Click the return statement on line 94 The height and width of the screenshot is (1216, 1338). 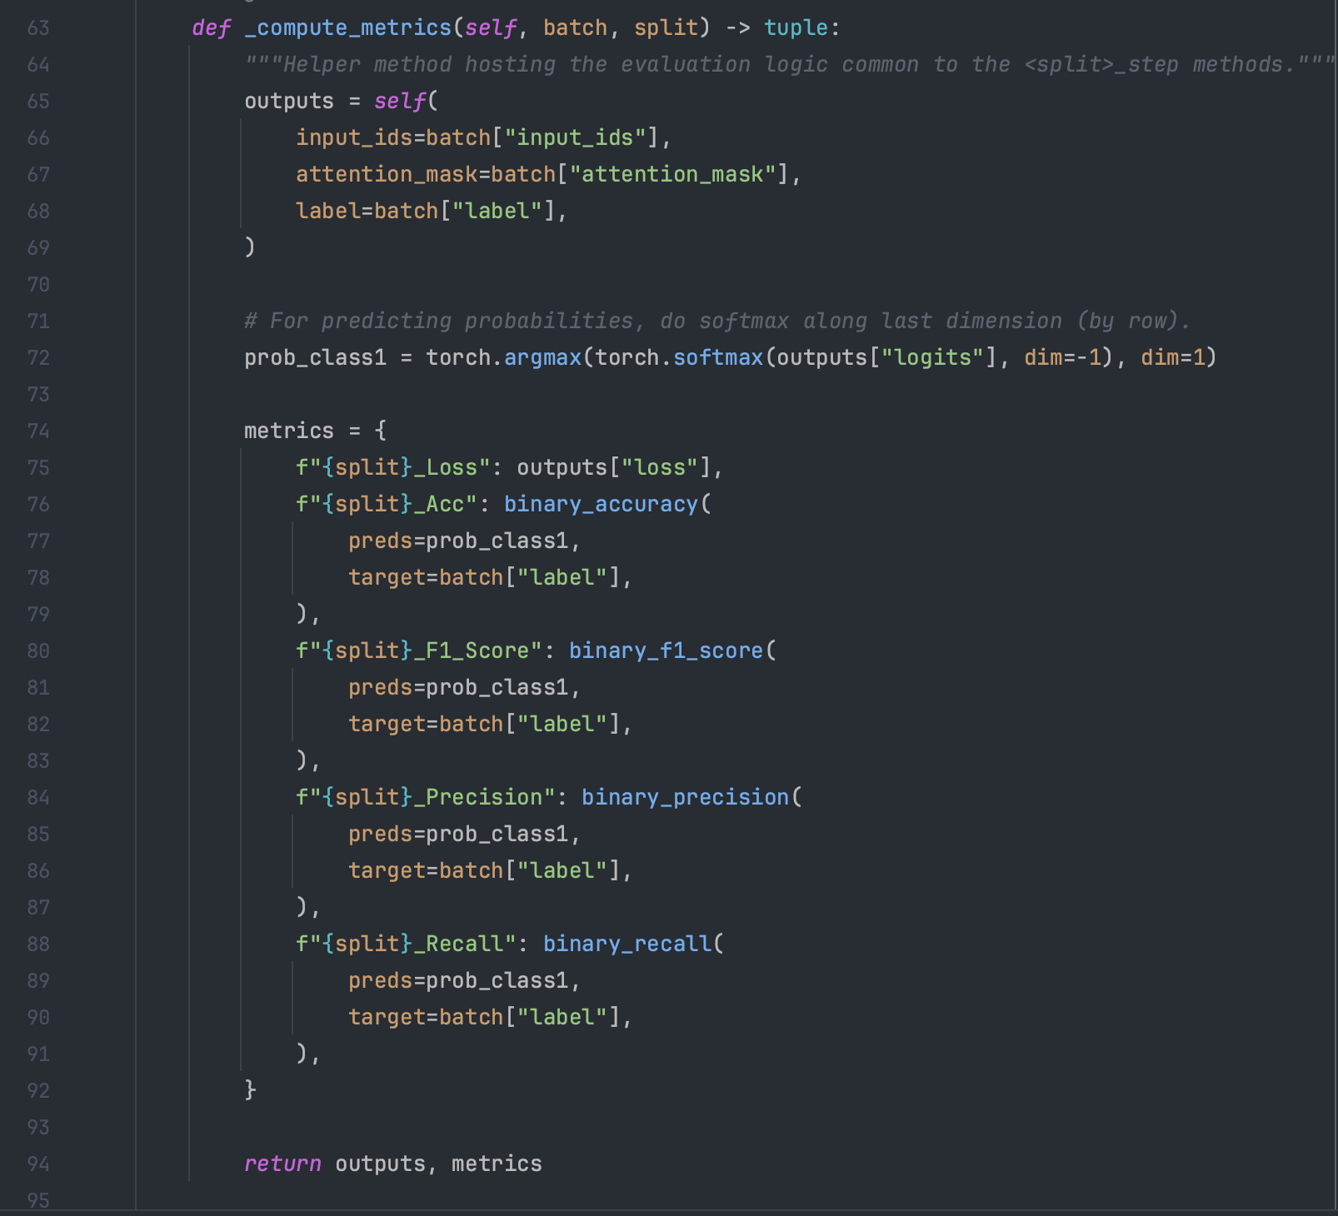[x=393, y=1164]
